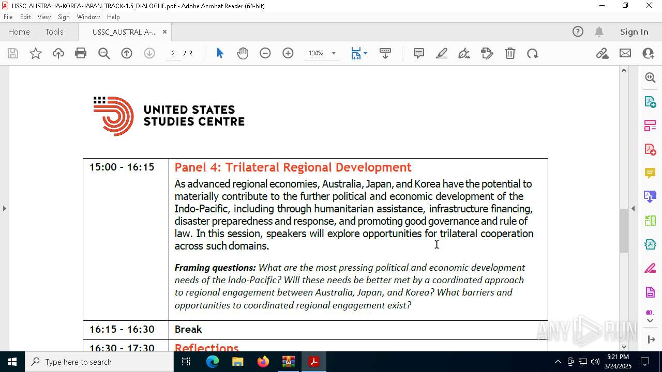The image size is (662, 372).
Task: Click the Break row text
Action: click(x=188, y=329)
